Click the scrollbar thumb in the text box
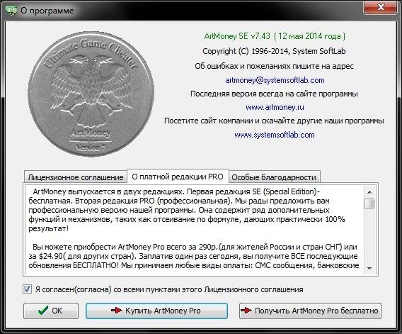Screen dimensions: 402x334 click(369, 203)
